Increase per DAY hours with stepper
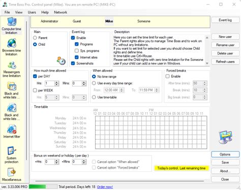Viewport: 241px width, 190px height. [57, 82]
